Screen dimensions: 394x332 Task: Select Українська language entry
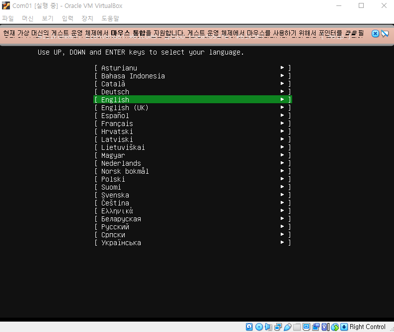pyautogui.click(x=192, y=243)
